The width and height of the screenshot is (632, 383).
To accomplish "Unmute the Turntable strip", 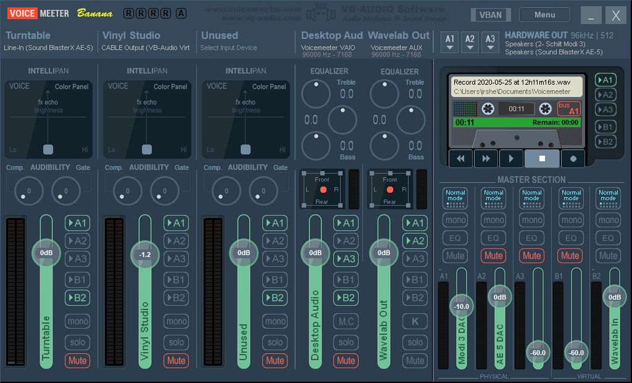I will pos(77,360).
